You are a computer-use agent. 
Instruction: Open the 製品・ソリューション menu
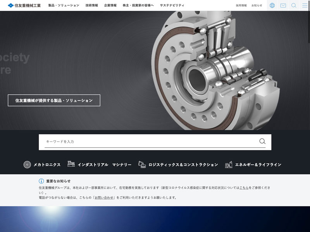click(x=64, y=5)
